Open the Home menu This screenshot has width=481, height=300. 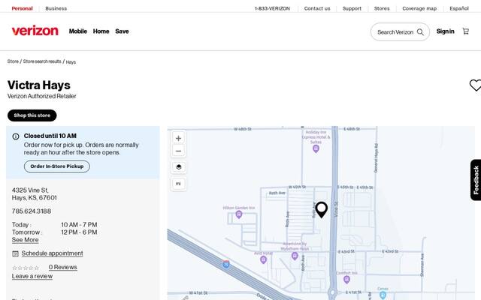click(101, 31)
